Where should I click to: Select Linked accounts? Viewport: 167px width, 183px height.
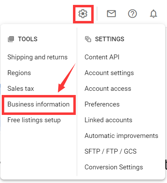coord(108,120)
